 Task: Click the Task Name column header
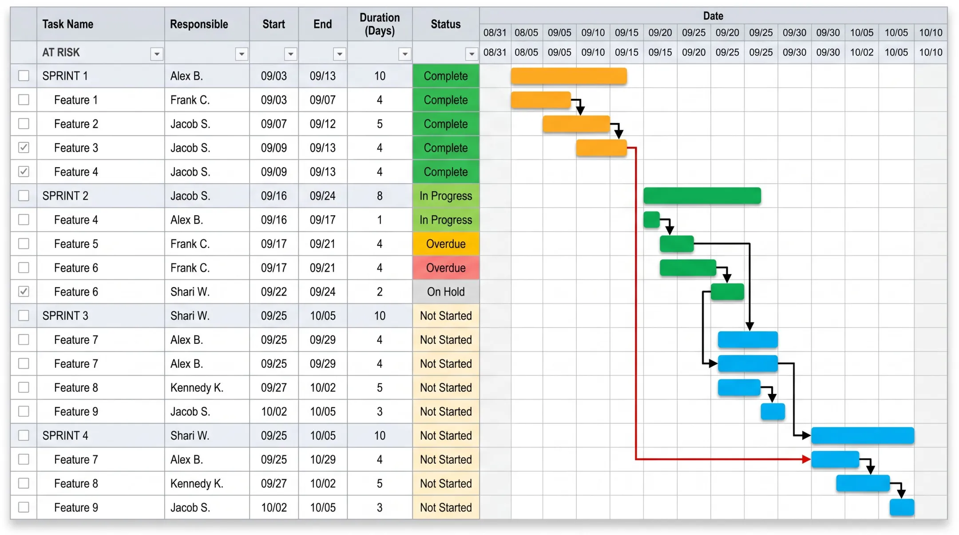[x=101, y=24]
